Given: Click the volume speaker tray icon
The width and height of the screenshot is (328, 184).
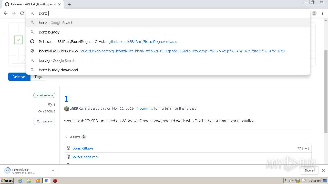Looking at the screenshot, I should point(291,181).
